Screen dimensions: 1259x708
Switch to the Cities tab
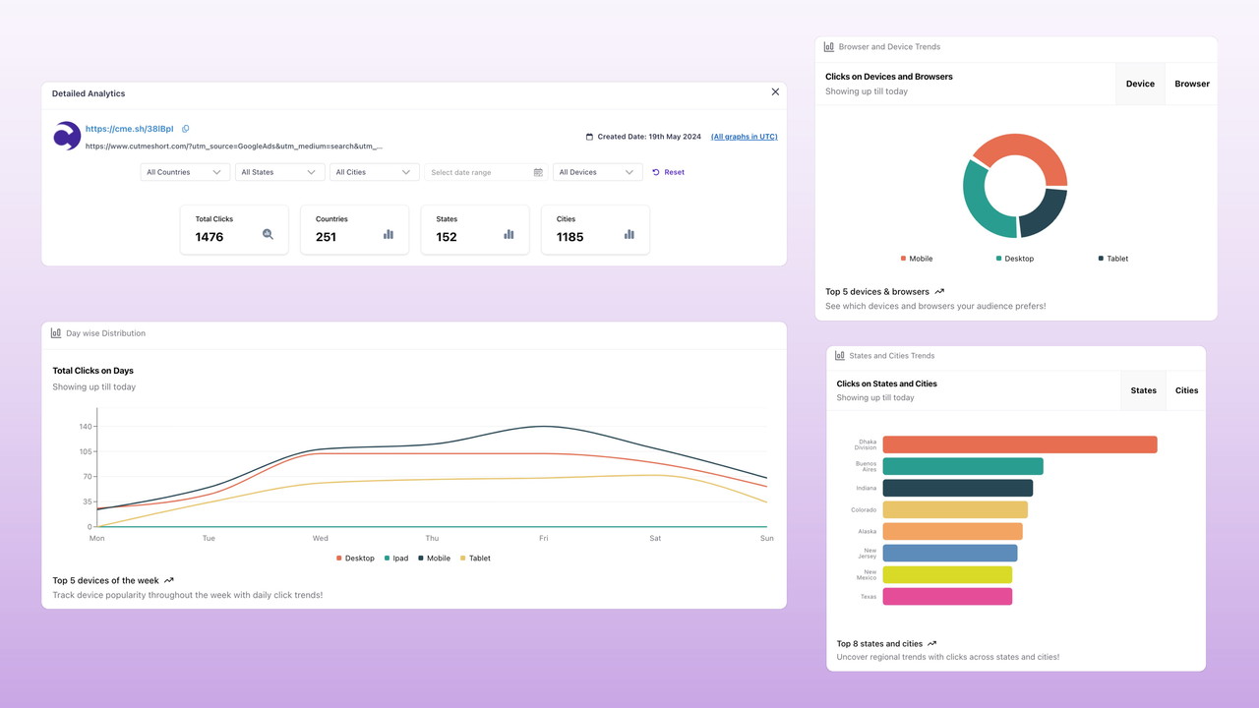tap(1186, 390)
